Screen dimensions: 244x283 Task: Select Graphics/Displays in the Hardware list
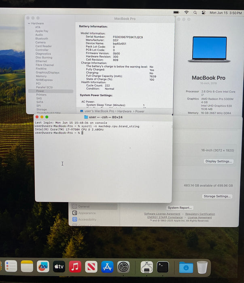[x=47, y=72]
